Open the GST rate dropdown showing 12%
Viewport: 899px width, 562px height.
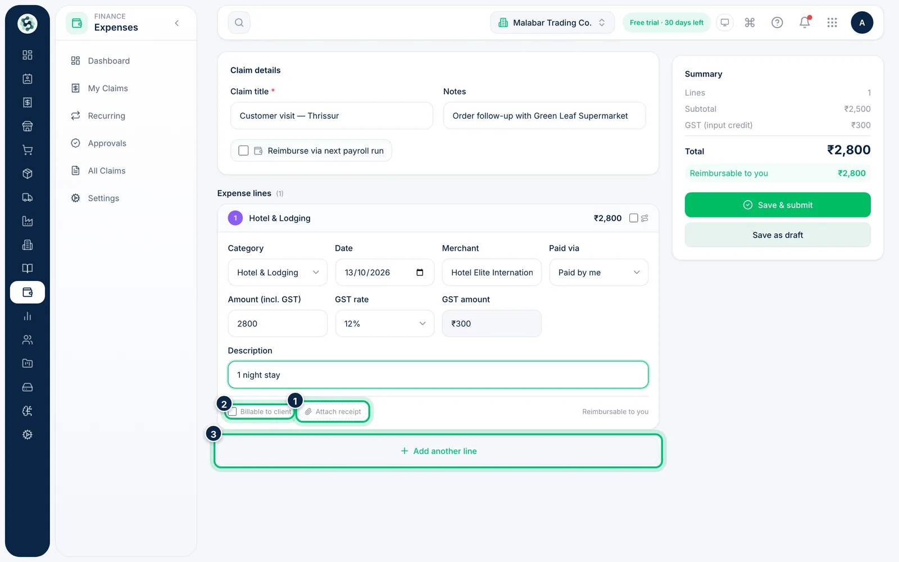pos(385,324)
